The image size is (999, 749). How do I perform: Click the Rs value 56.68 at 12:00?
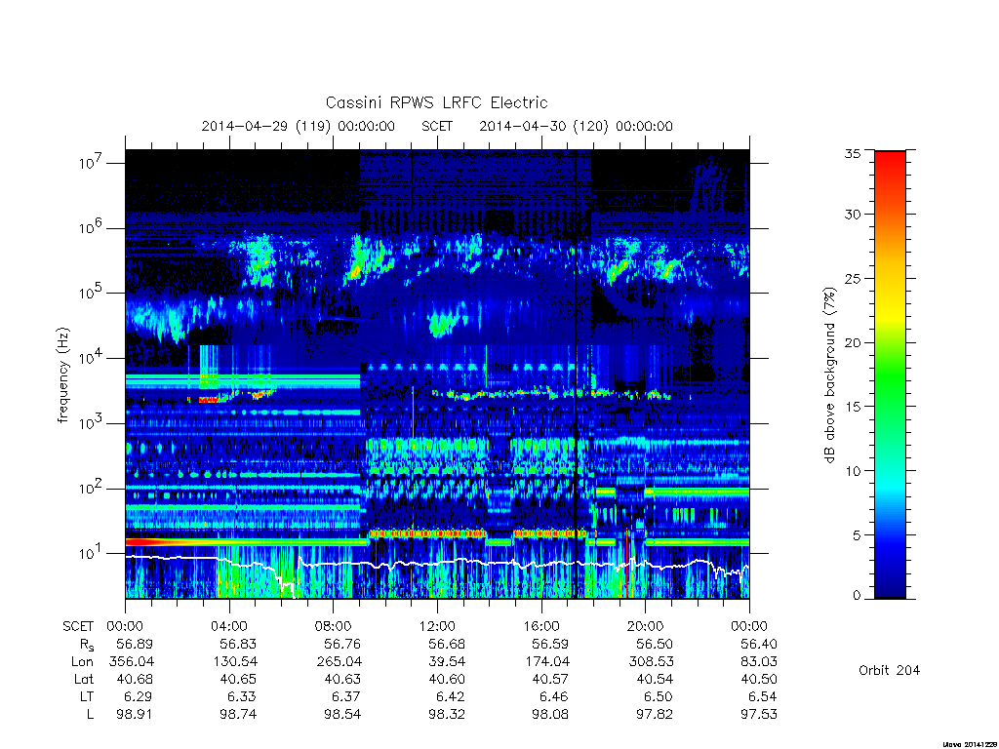coord(447,644)
